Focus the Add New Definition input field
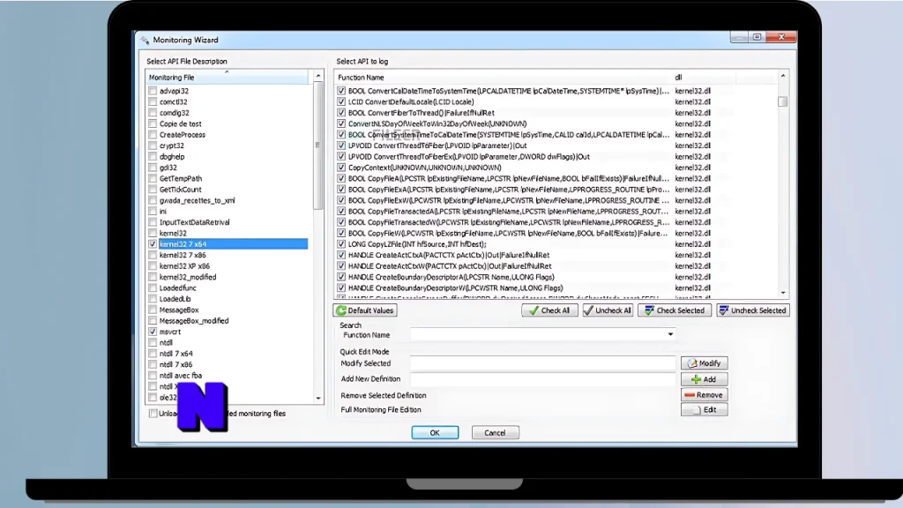This screenshot has width=903, height=508. (542, 379)
